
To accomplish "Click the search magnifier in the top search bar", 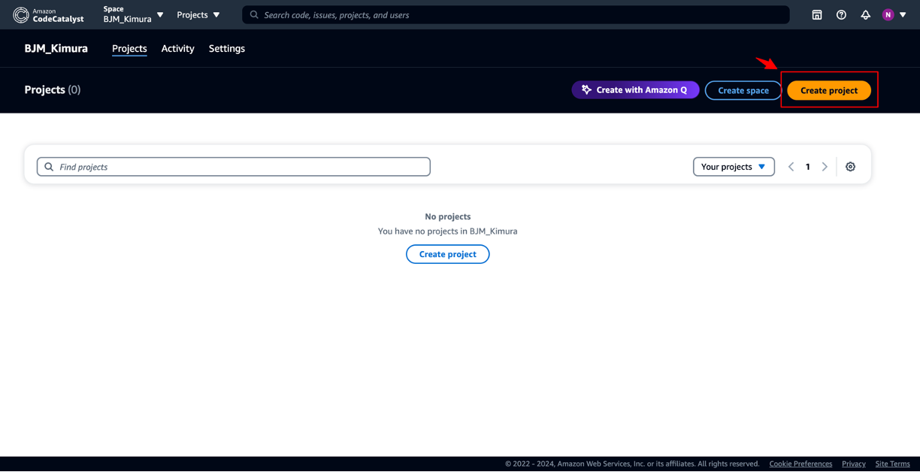I will [253, 14].
